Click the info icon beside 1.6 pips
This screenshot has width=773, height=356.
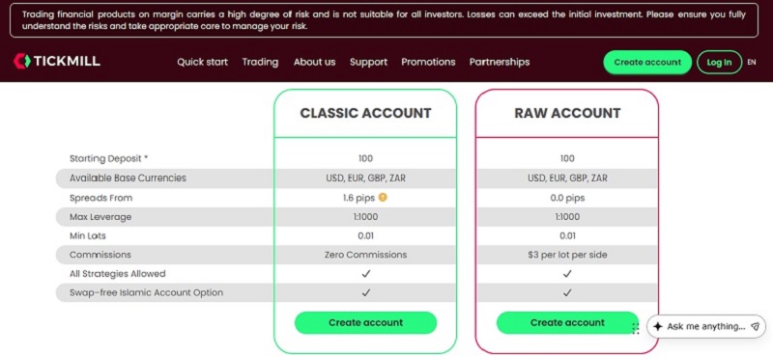383,198
